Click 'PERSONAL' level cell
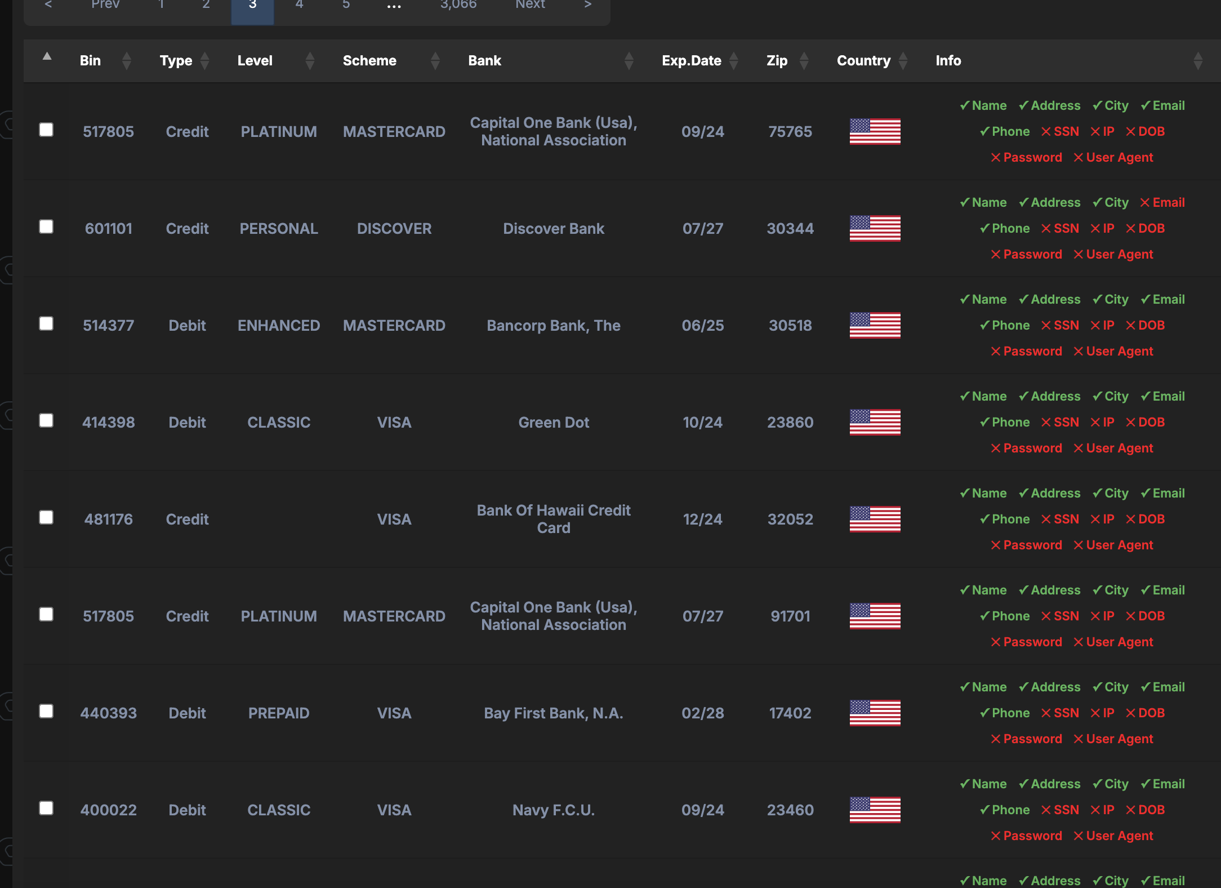Image resolution: width=1221 pixels, height=888 pixels. [279, 229]
